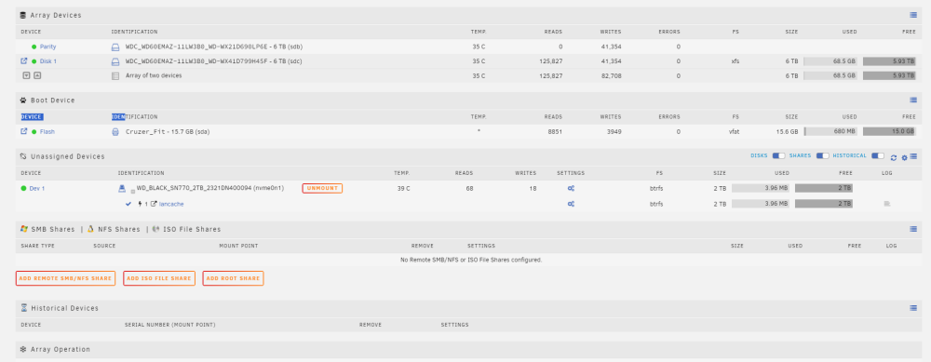Click Disk 1 used bar 68.5 GB

click(x=830, y=61)
